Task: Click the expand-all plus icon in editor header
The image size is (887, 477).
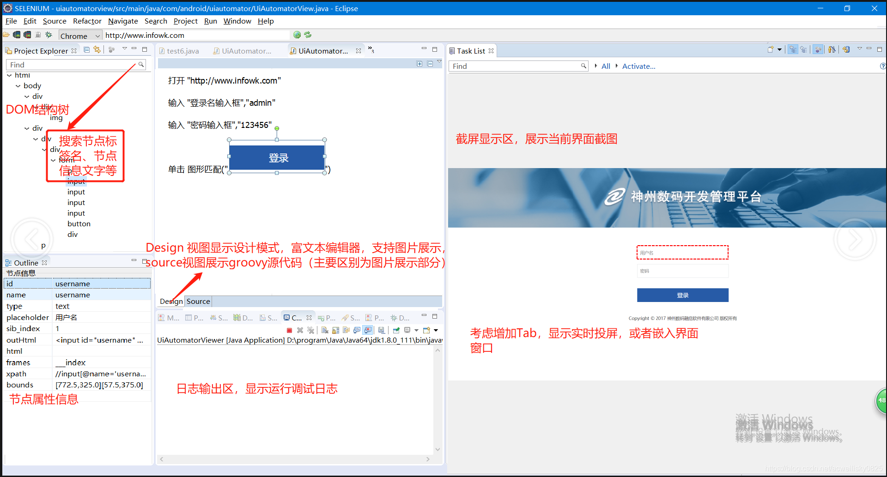Action: tap(419, 64)
